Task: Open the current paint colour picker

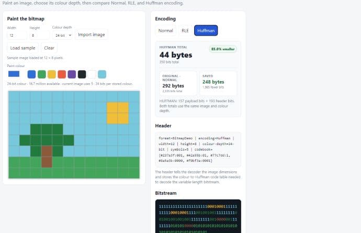Action: coord(14,74)
